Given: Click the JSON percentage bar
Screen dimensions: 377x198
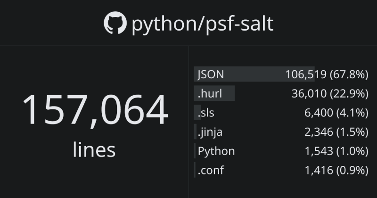Looking at the screenshot, I should coord(254,74).
